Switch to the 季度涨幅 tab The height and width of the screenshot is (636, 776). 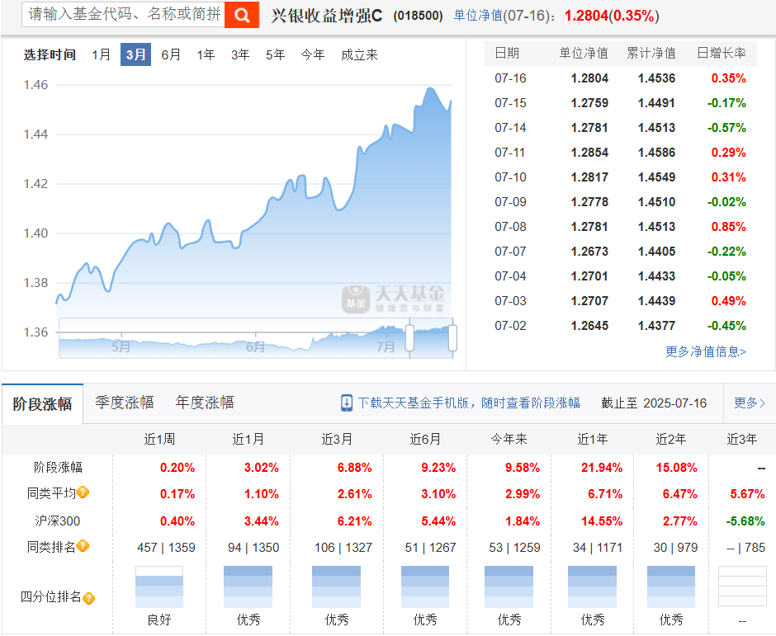click(124, 403)
